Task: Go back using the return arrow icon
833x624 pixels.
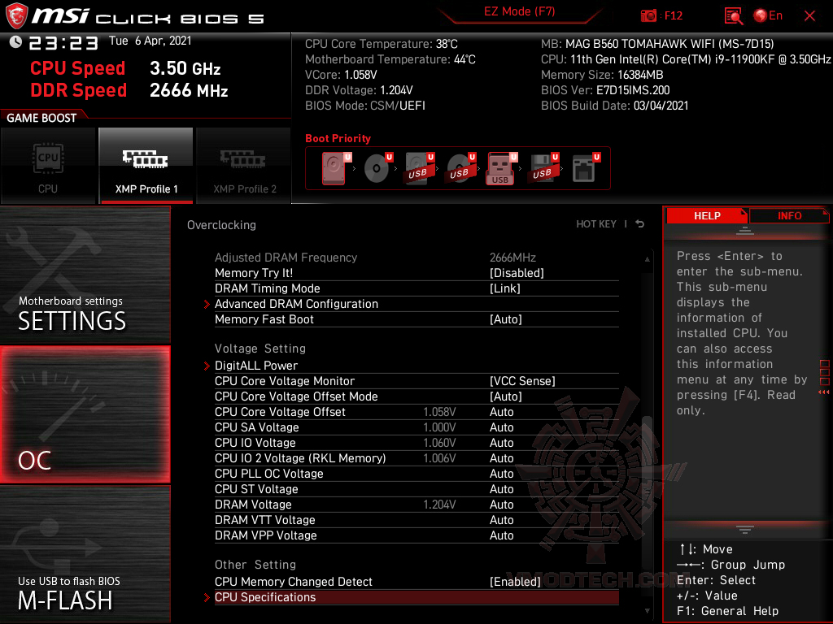Action: coord(640,224)
